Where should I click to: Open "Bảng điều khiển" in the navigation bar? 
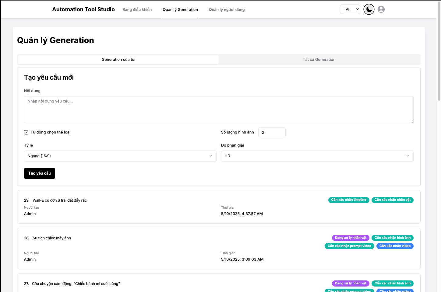137,9
